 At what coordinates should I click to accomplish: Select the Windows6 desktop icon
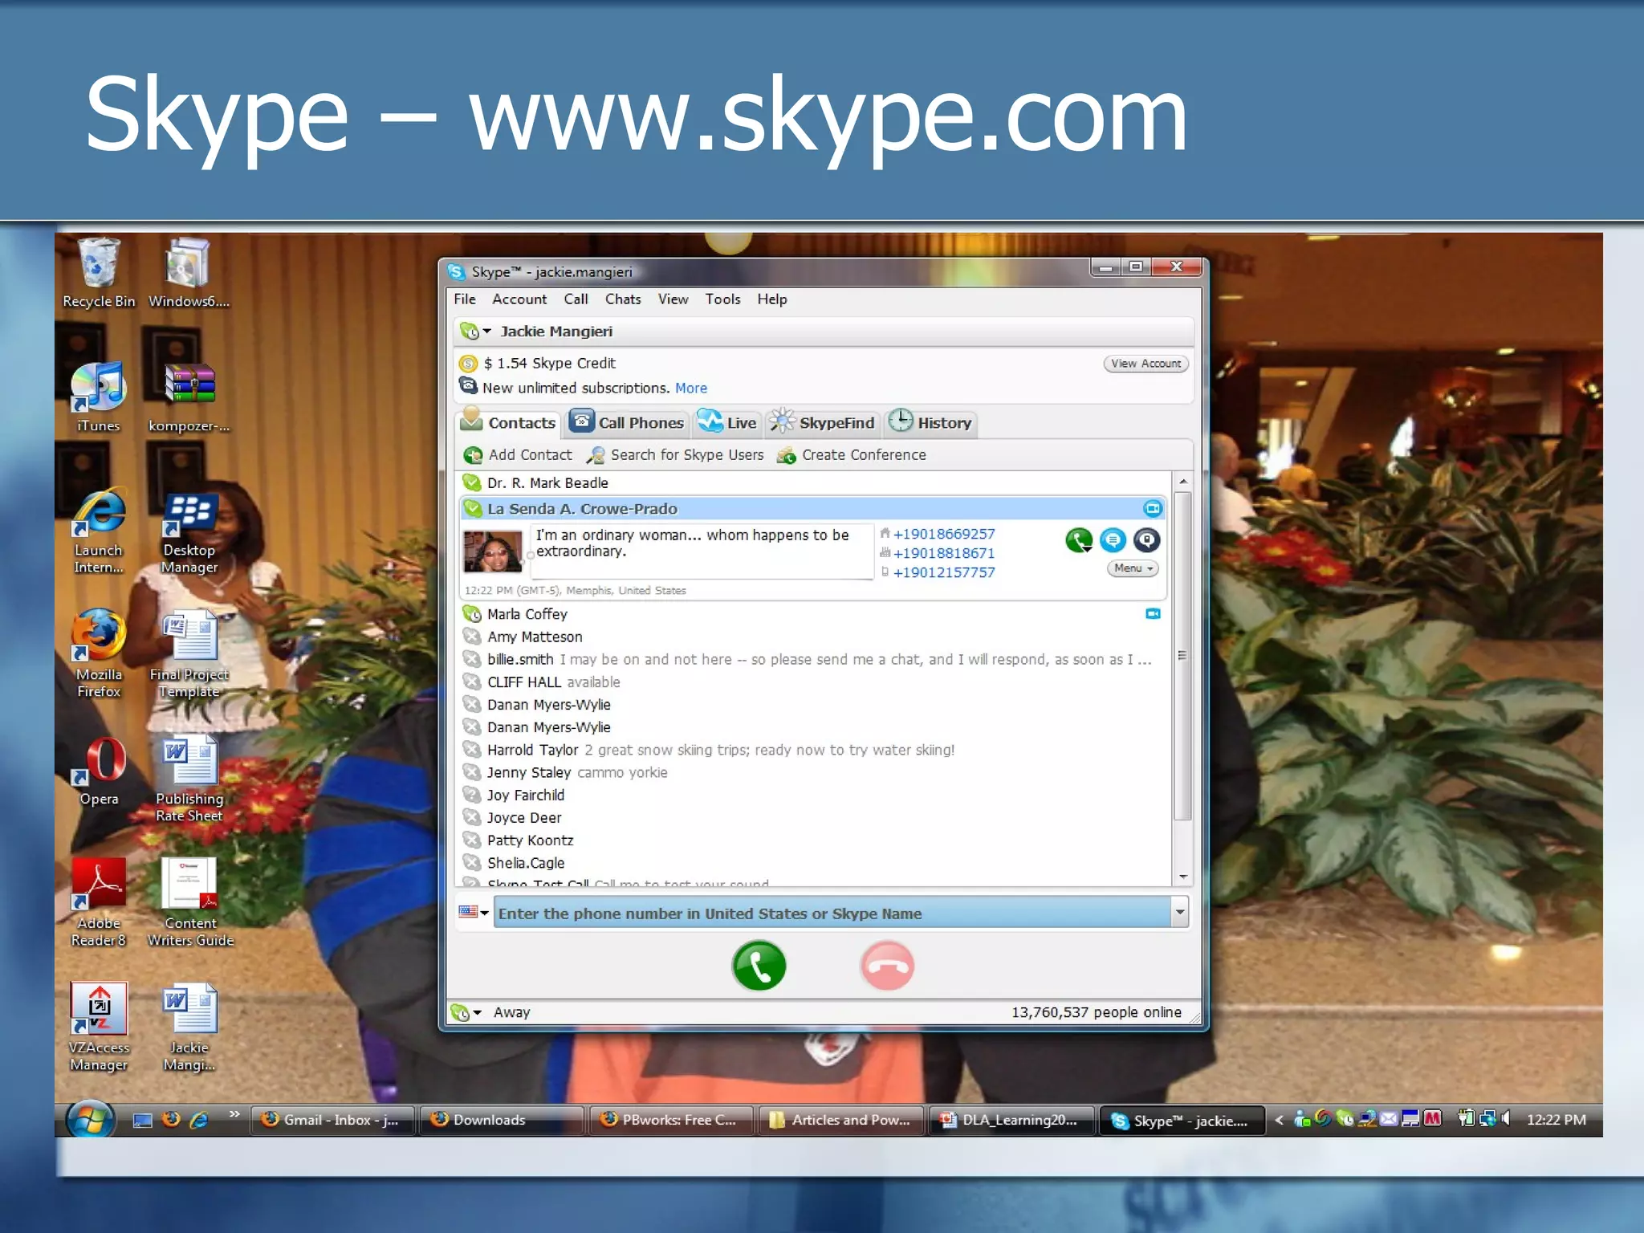tap(189, 273)
